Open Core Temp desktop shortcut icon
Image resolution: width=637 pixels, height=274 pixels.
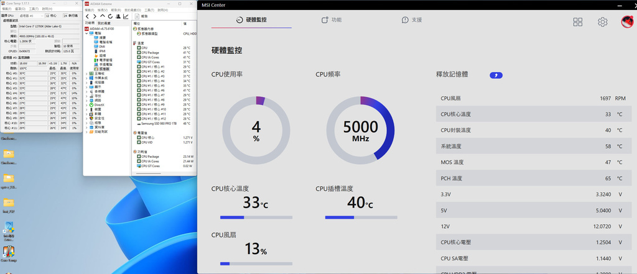9,253
